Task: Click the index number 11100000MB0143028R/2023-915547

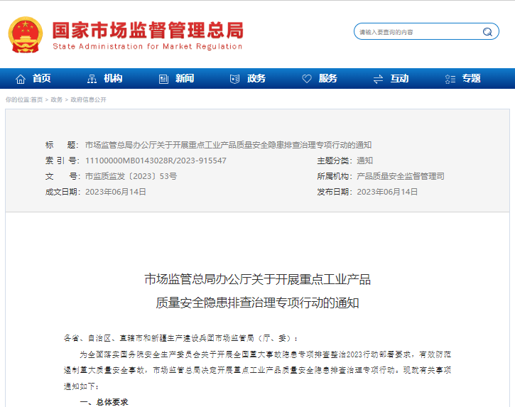Action: tap(156, 161)
